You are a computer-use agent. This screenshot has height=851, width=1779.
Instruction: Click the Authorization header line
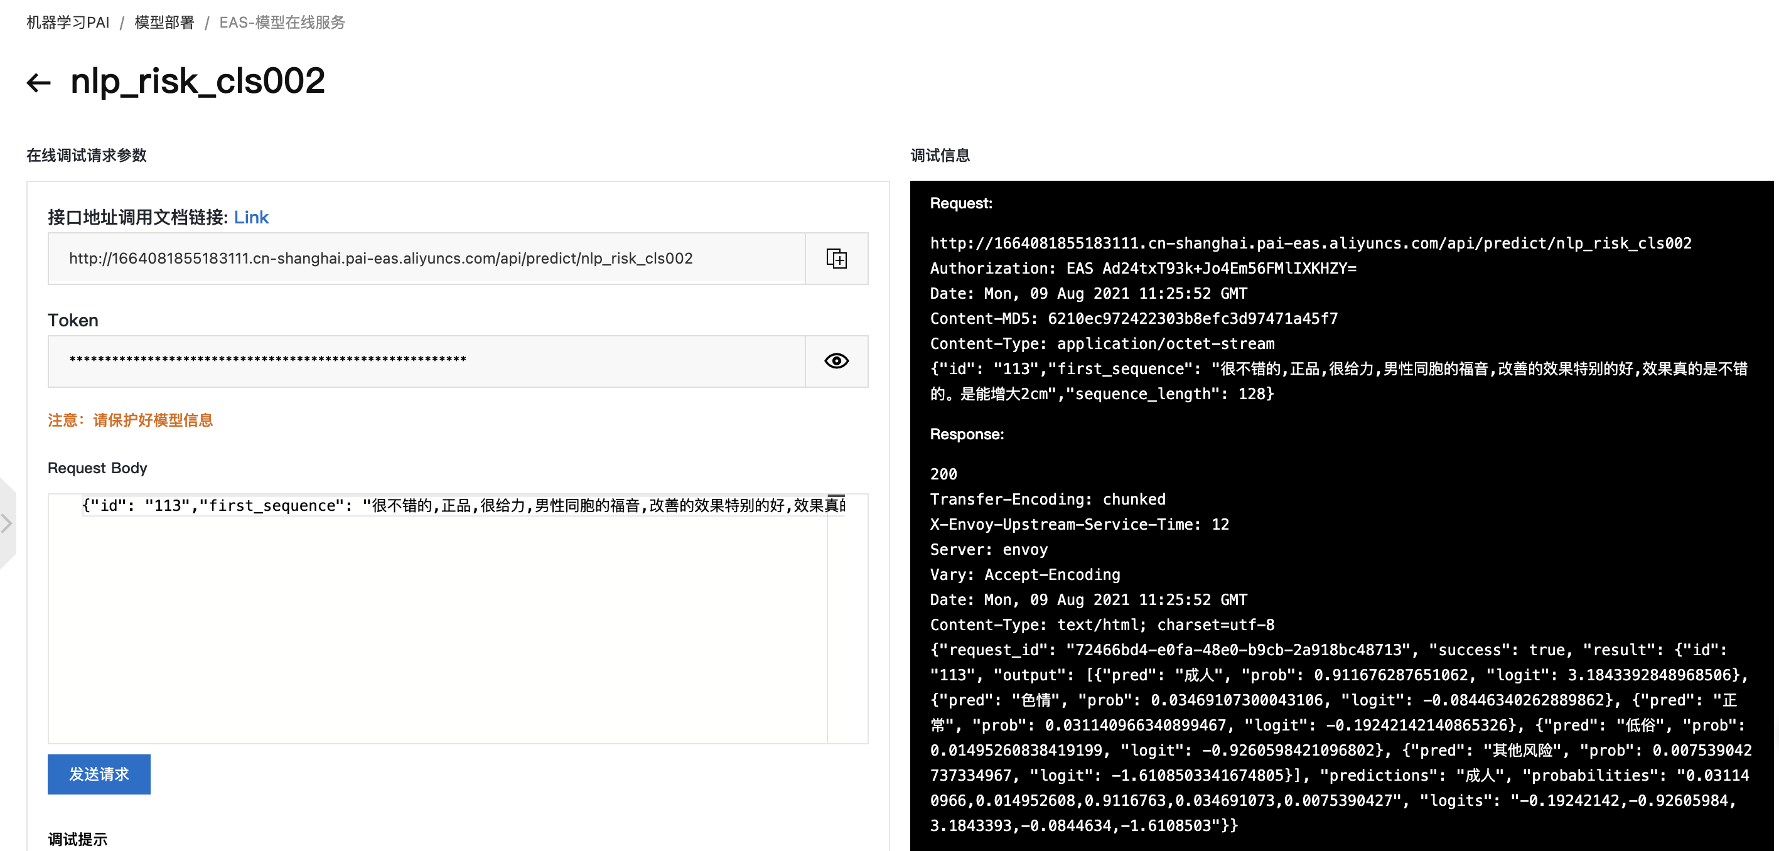[1143, 268]
